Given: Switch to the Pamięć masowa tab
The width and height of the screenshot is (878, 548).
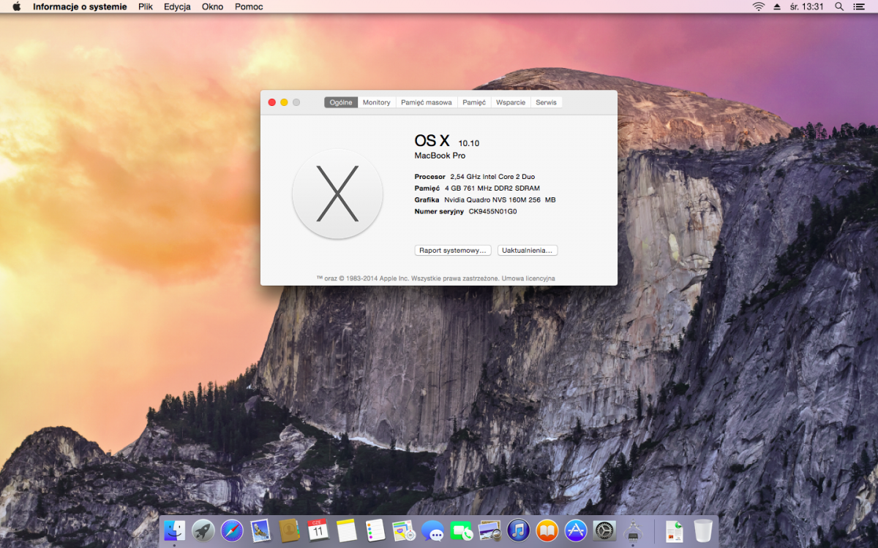Looking at the screenshot, I should click(426, 102).
